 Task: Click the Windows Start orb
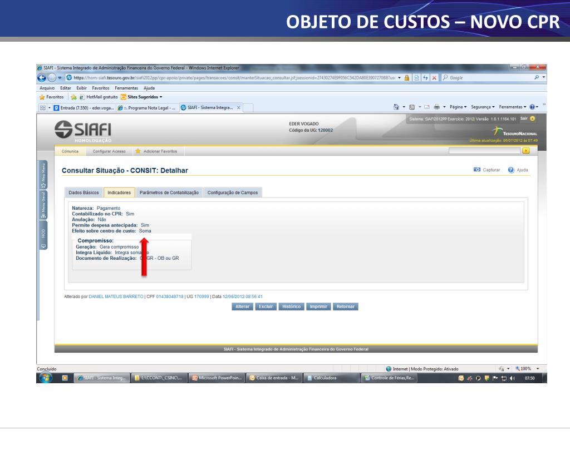click(x=46, y=378)
